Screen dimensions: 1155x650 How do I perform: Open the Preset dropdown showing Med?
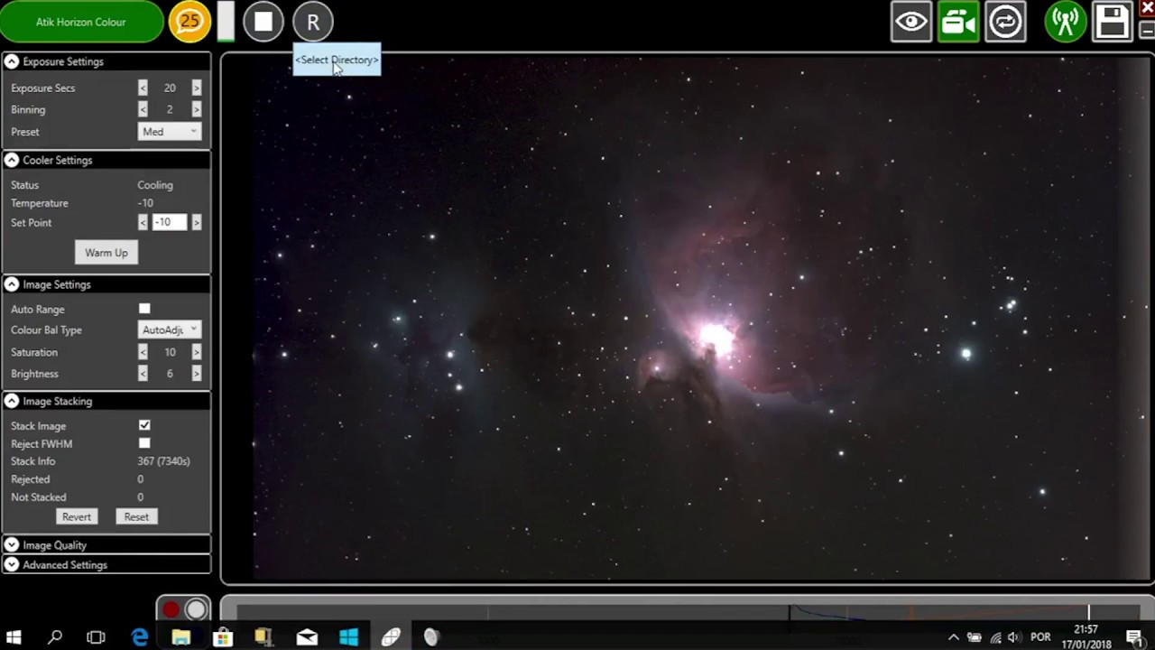click(x=170, y=132)
